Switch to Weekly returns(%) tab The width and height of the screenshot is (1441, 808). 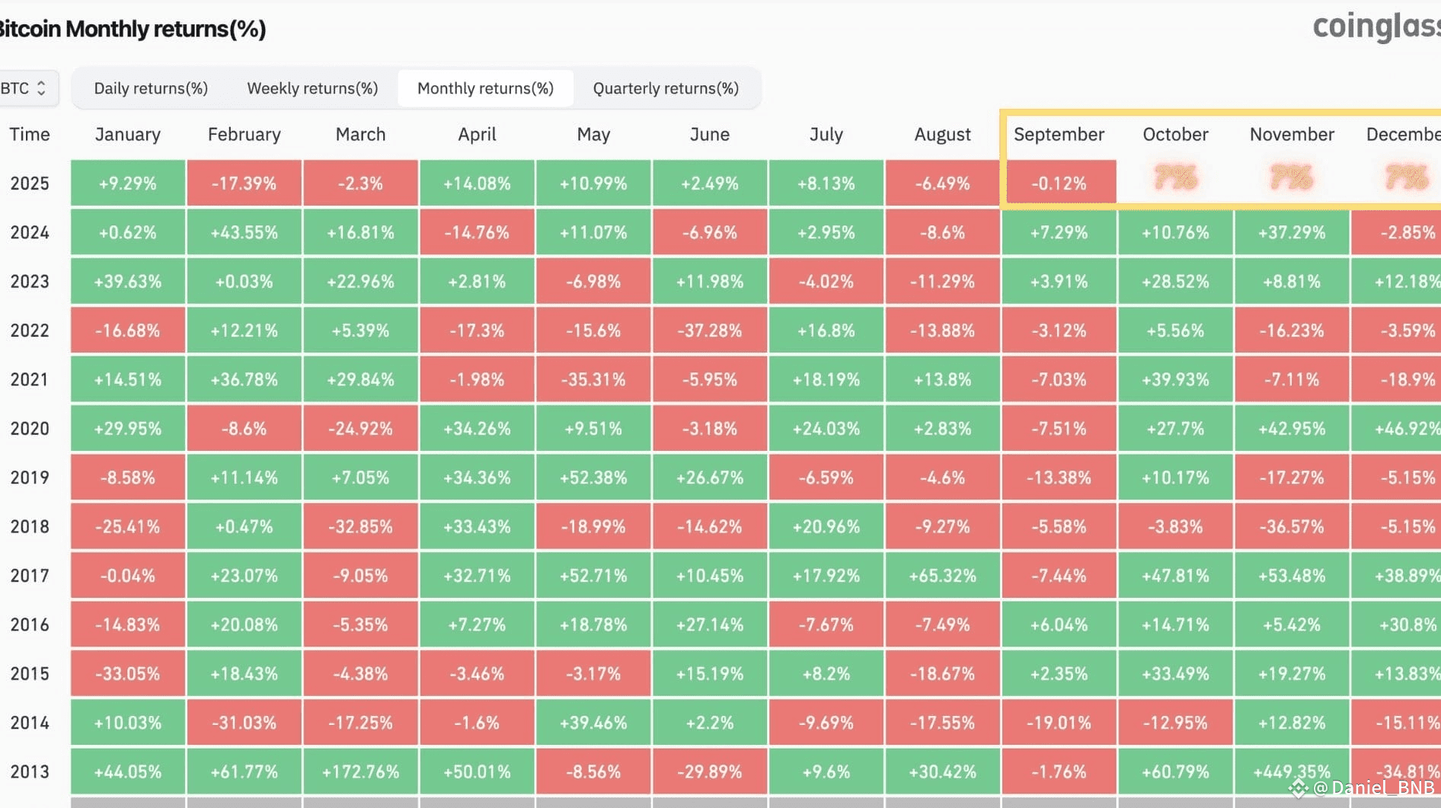[312, 88]
